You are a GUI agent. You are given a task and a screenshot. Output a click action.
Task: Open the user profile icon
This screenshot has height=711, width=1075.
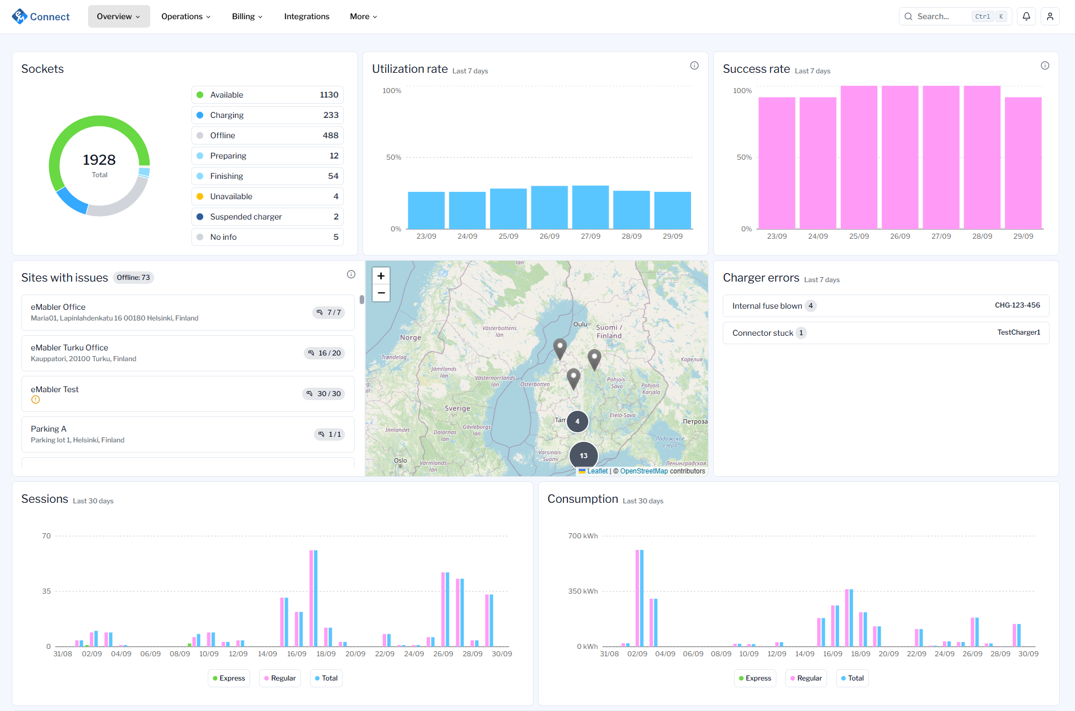pos(1050,16)
